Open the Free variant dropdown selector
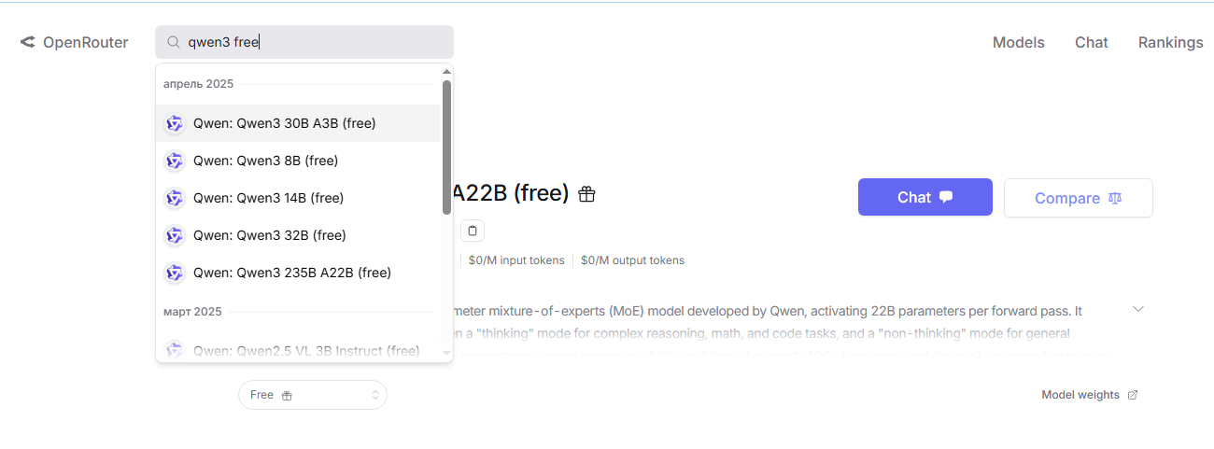 pos(313,395)
